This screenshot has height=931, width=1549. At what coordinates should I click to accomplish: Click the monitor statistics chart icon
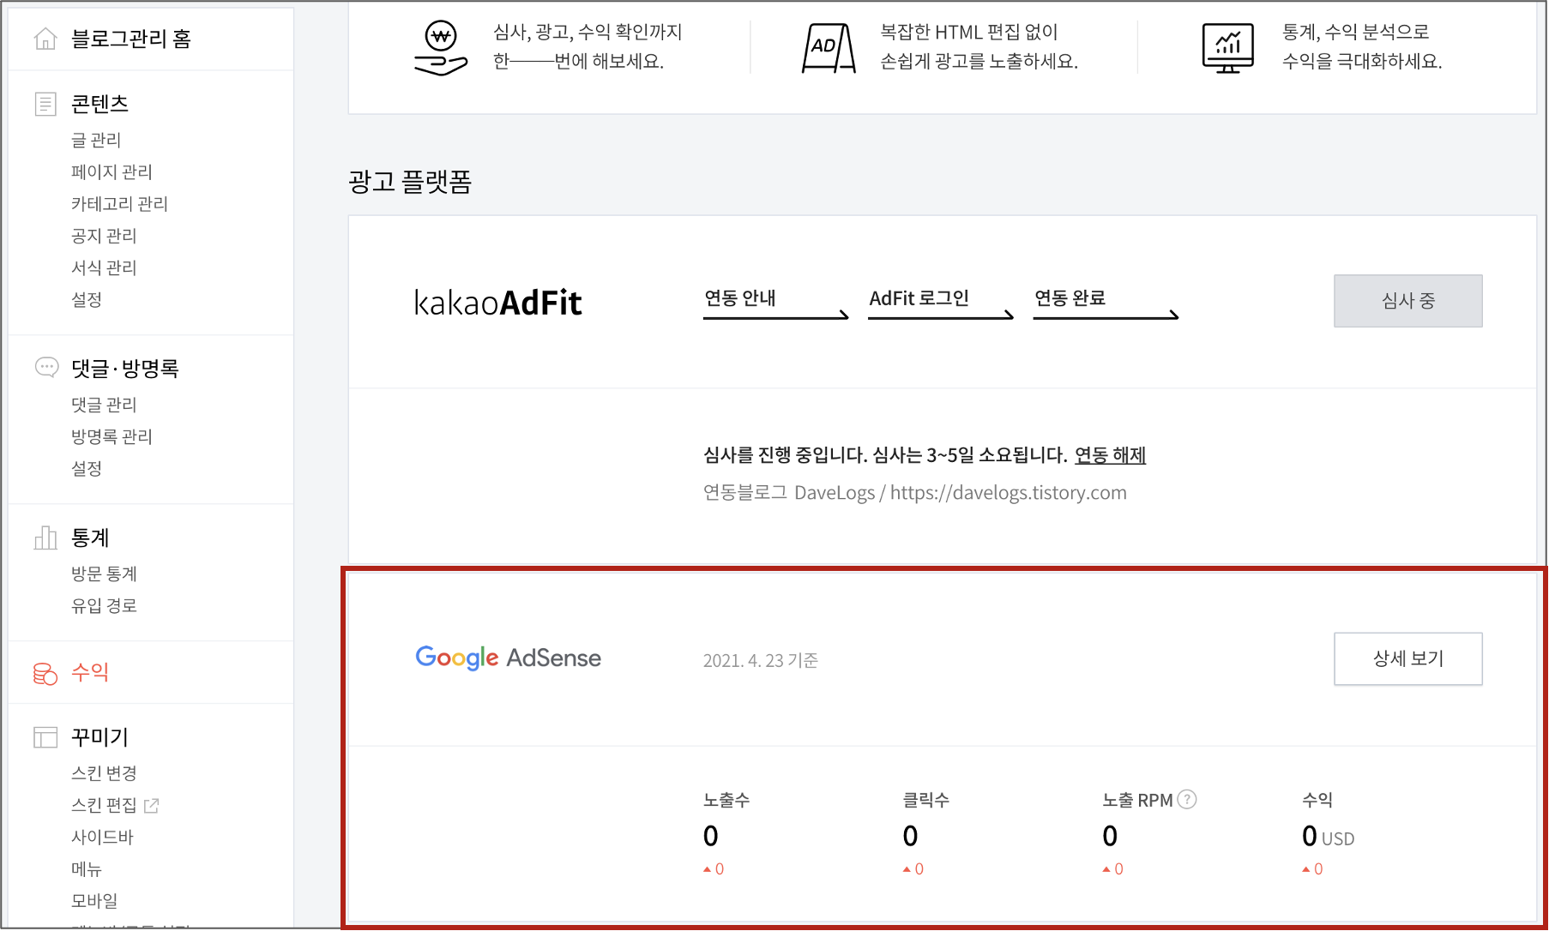1228,48
